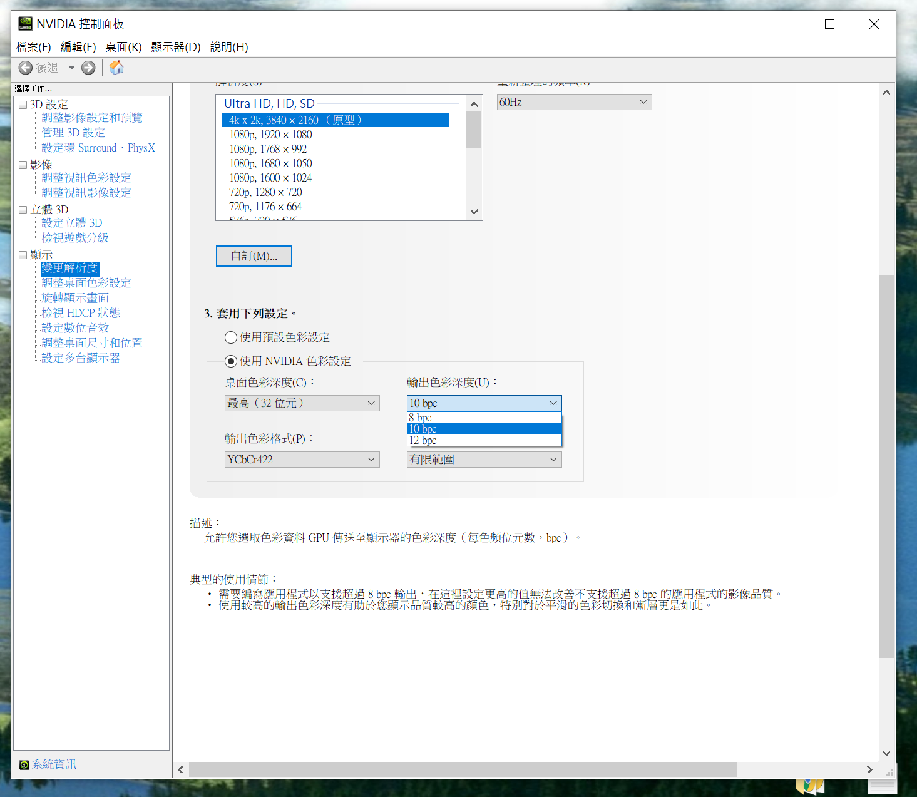This screenshot has width=917, height=797.
Task: Choose 1080p, 1920 × 1080 resolution
Action: [x=336, y=135]
